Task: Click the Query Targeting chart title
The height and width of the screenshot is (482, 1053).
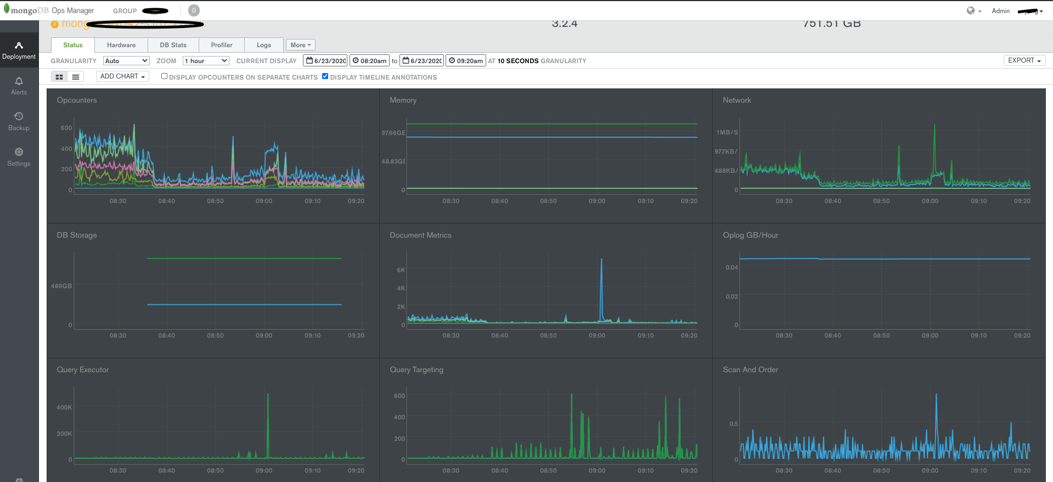Action: pyautogui.click(x=416, y=369)
